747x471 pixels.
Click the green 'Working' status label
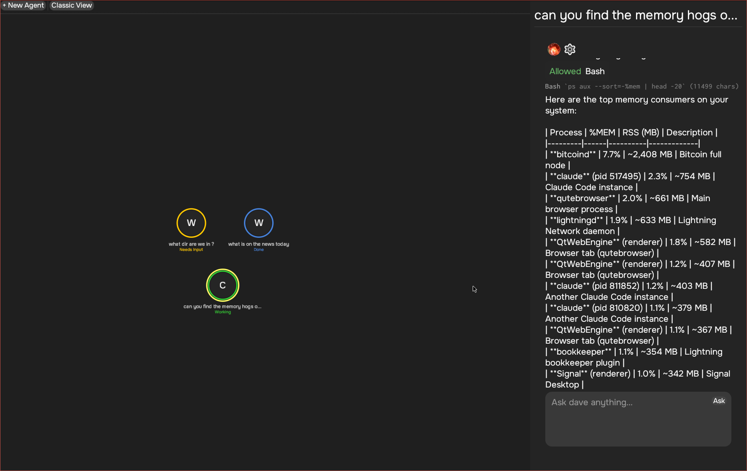[222, 312]
